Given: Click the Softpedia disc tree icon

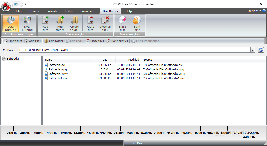Looking at the screenshot, I should pyautogui.click(x=4, y=59).
